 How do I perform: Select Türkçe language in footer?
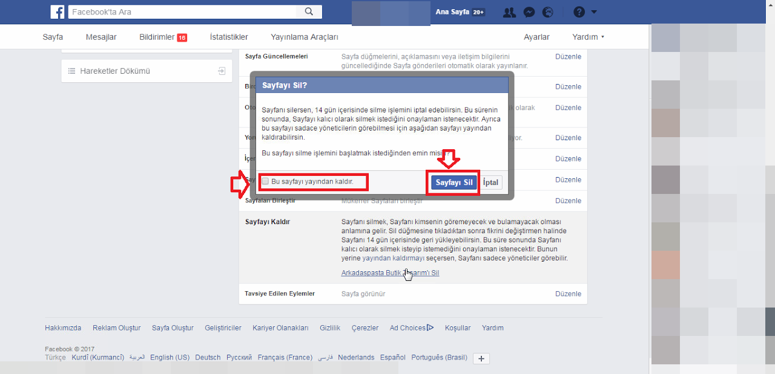(55, 358)
